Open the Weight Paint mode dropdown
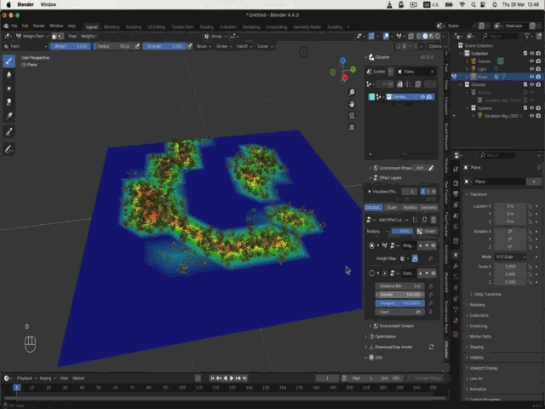Viewport: 545px width, 409px height. click(32, 36)
